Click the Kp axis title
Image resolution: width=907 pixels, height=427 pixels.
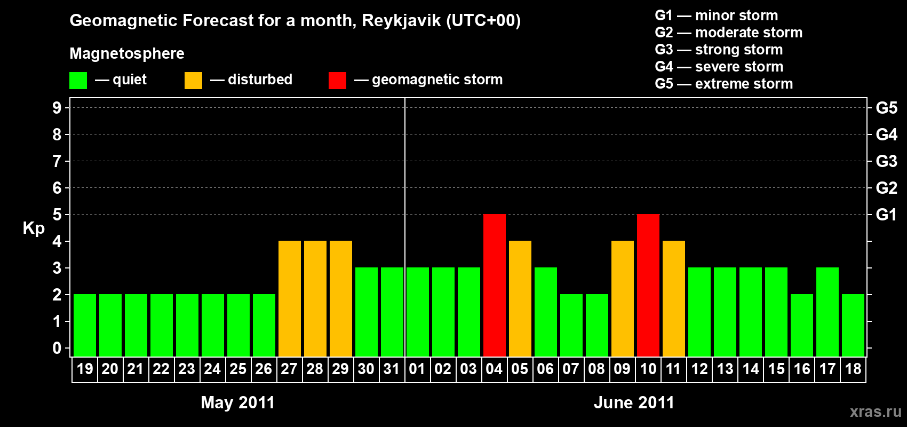pos(34,228)
